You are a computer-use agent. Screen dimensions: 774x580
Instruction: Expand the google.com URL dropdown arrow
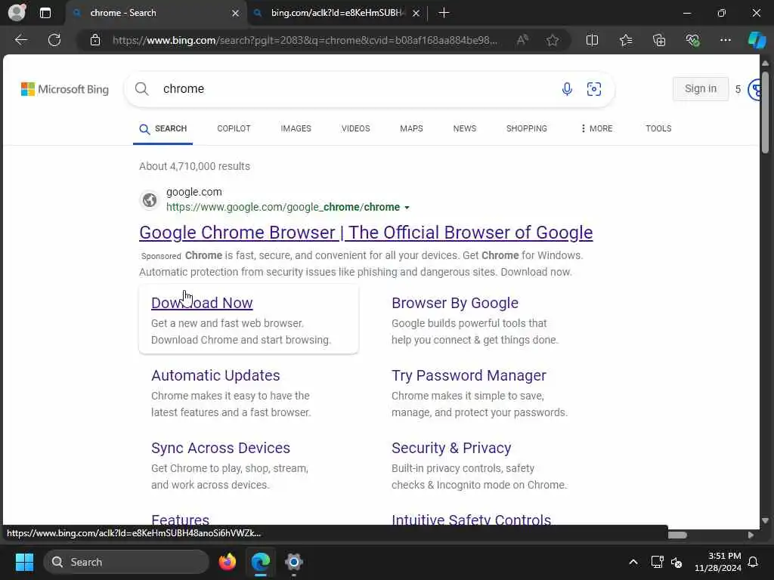tap(407, 208)
